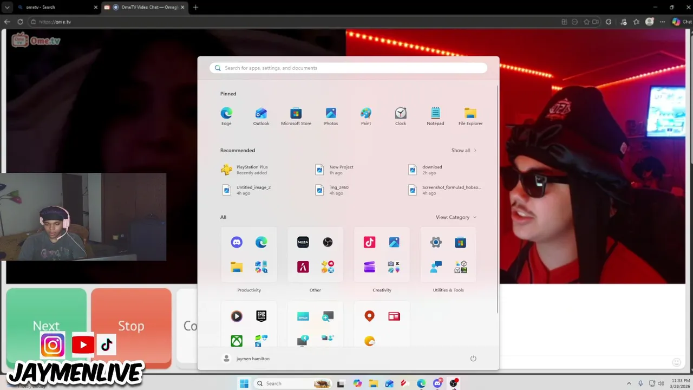Viewport: 693px width, 390px height.
Task: Click the power button in Start menu
Action: coord(473,359)
